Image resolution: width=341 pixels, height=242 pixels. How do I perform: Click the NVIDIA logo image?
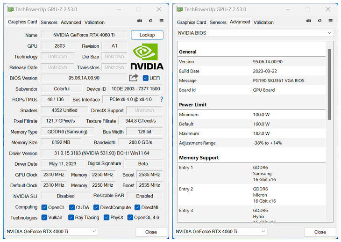(146, 57)
